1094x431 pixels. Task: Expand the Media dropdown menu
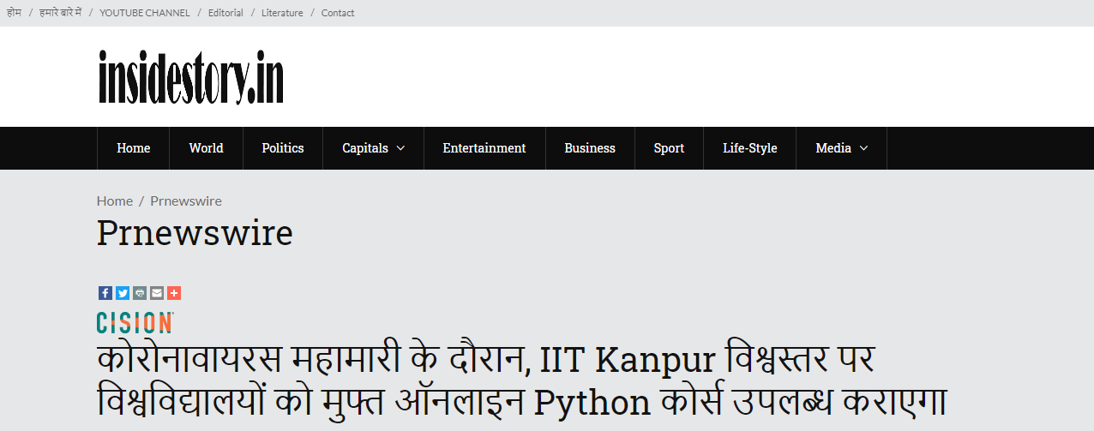841,148
